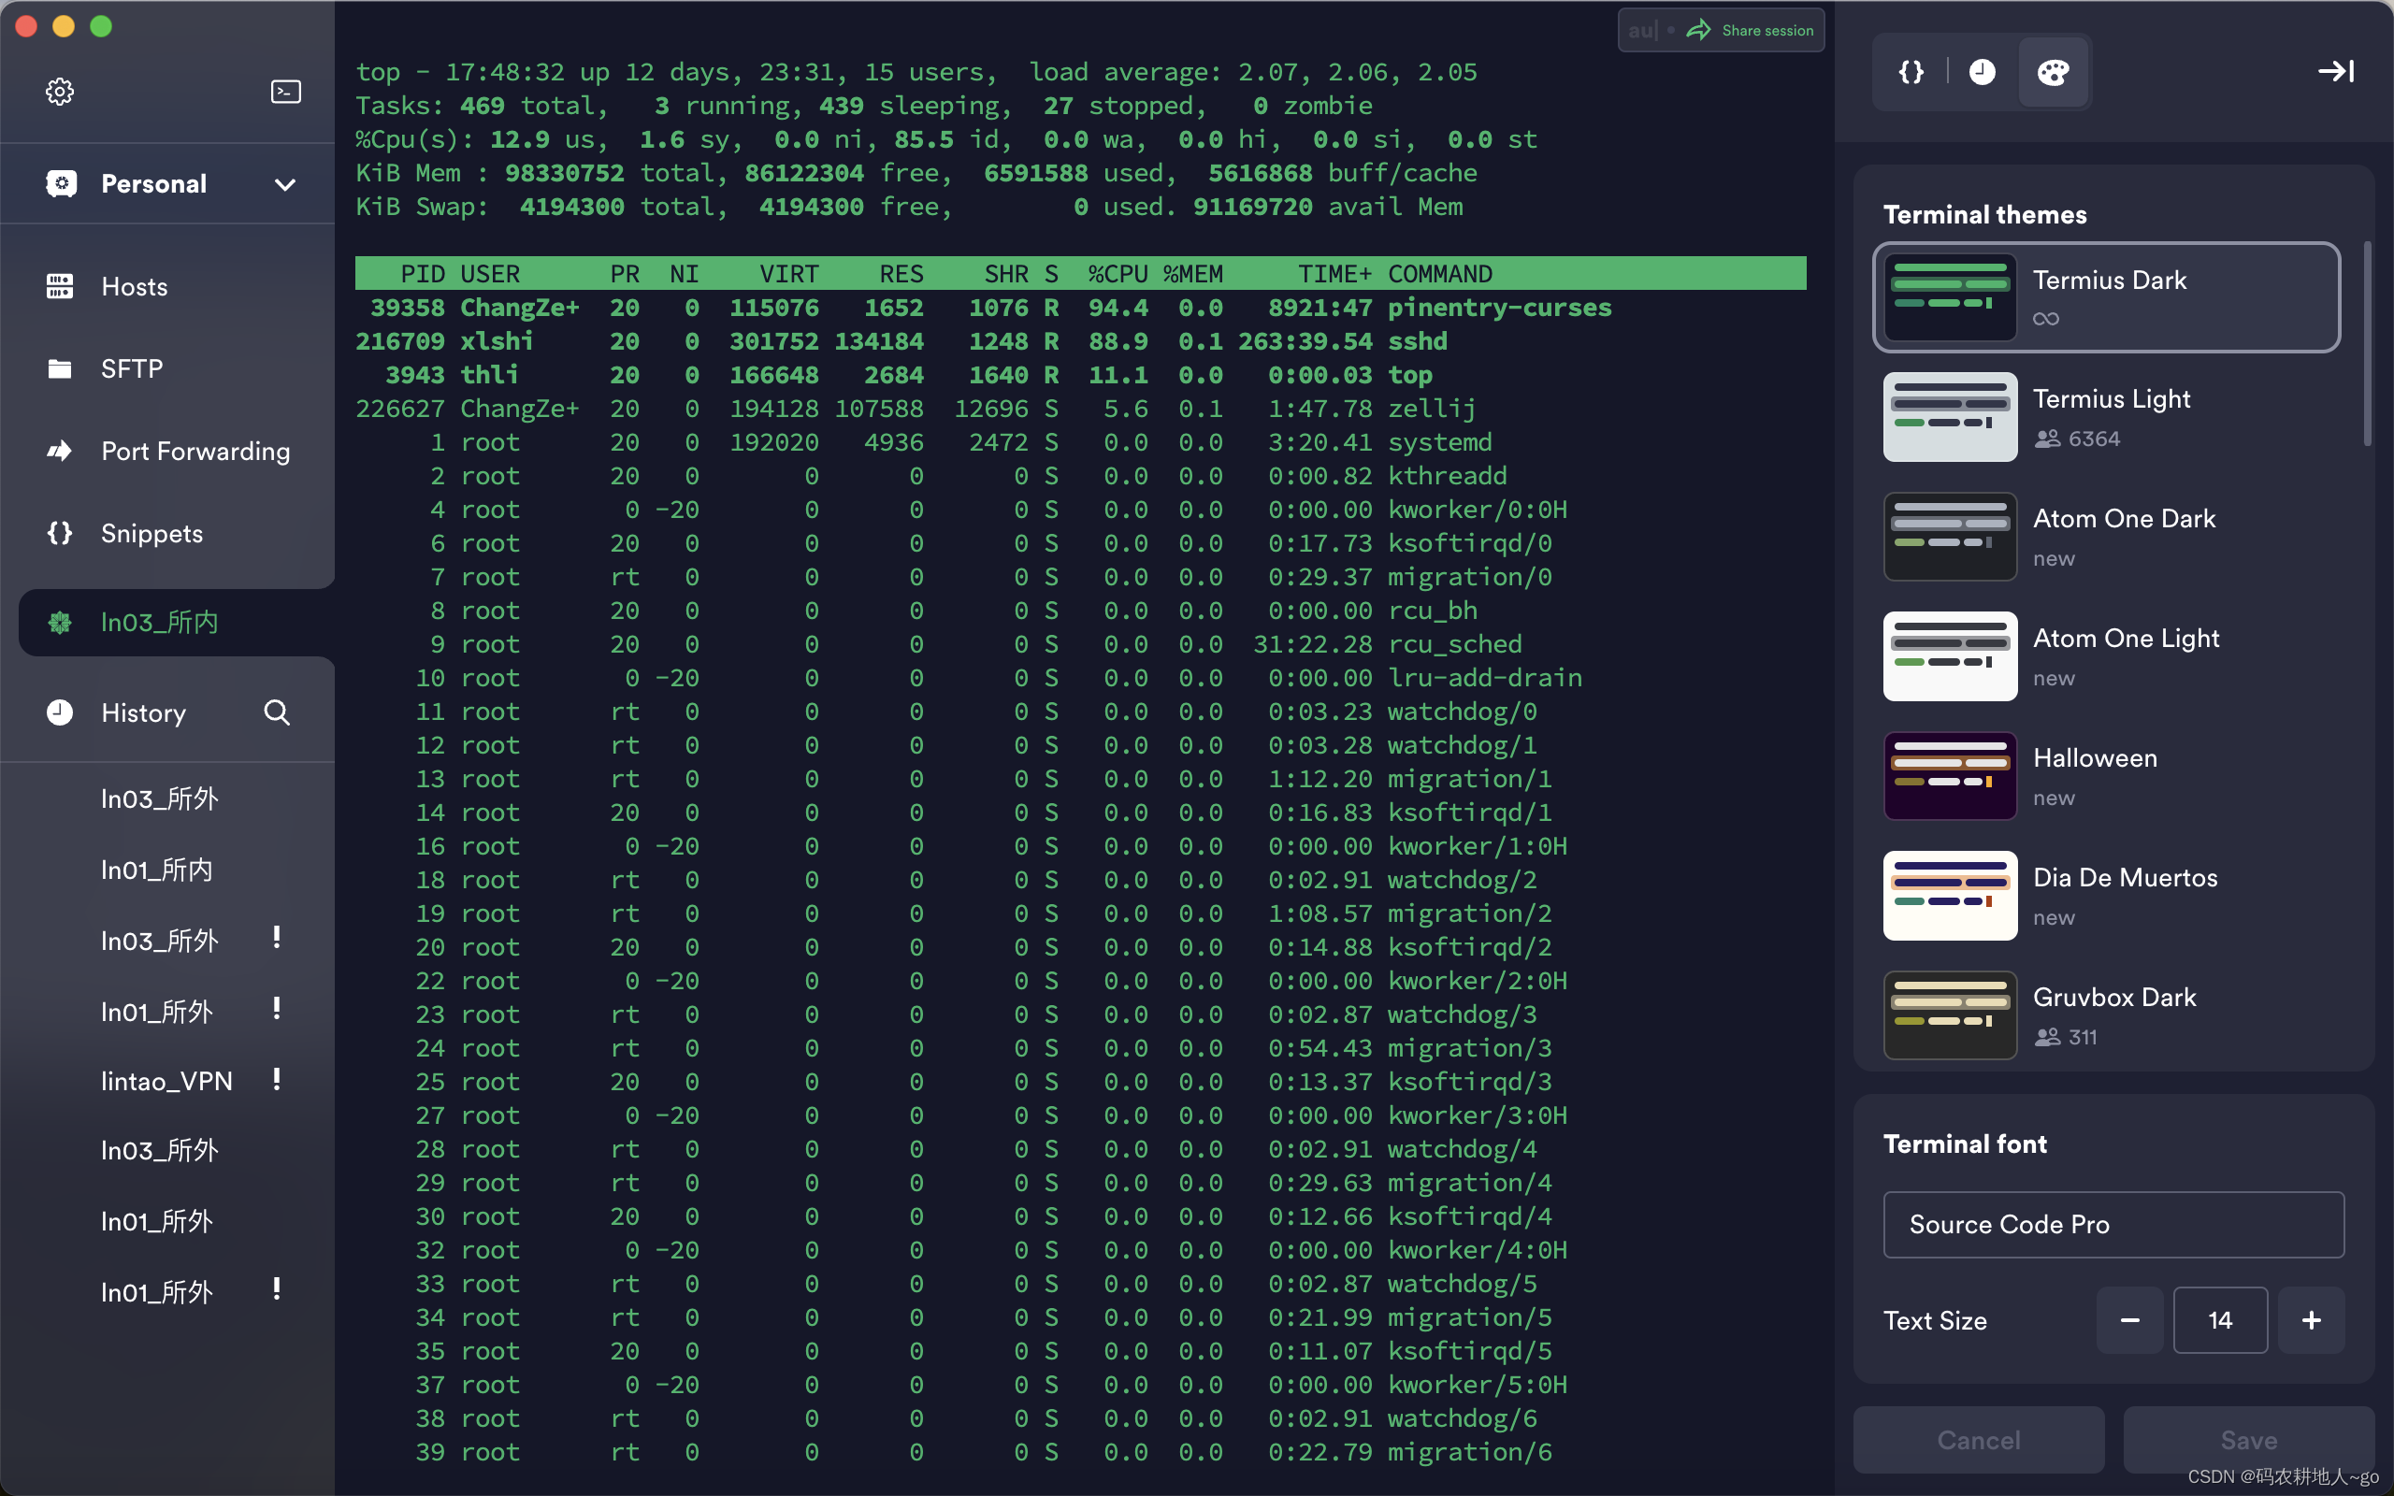Increase text size with plus button
The height and width of the screenshot is (1496, 2394).
coord(2311,1320)
